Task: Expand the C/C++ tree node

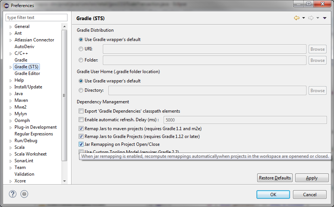Action: [x=10, y=54]
